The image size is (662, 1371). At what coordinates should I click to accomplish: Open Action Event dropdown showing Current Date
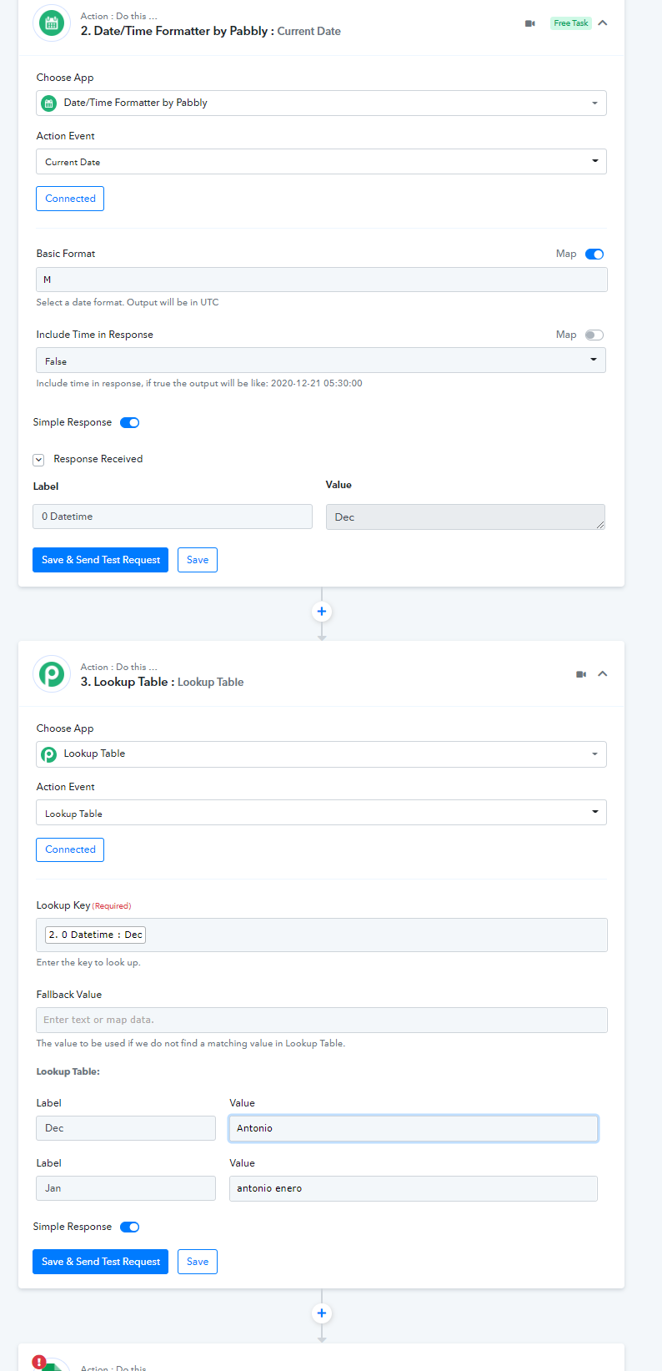(321, 161)
